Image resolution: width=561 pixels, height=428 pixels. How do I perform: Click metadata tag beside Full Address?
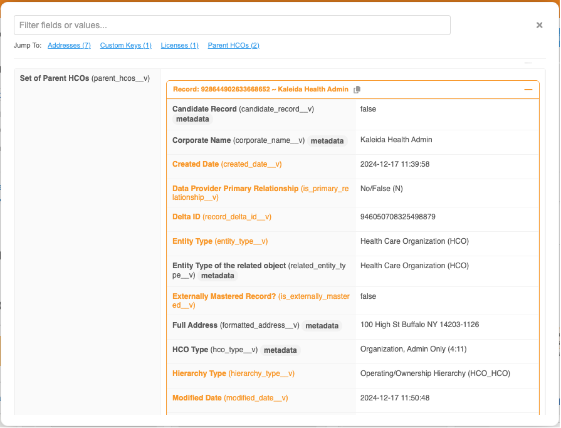click(x=322, y=326)
